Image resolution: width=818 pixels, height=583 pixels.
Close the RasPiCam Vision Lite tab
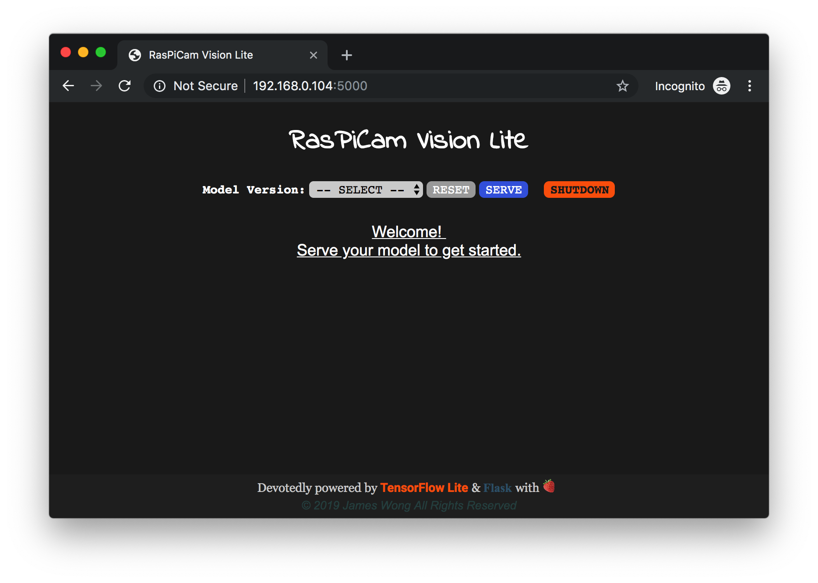[x=314, y=55]
